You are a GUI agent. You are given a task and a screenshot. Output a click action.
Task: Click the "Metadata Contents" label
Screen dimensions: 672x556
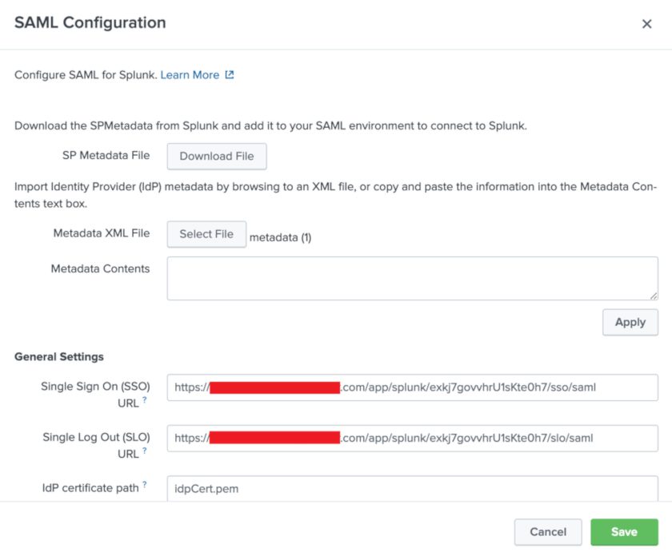[100, 268]
